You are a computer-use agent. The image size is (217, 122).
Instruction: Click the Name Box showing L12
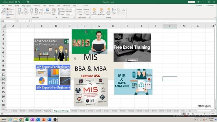tap(8, 21)
